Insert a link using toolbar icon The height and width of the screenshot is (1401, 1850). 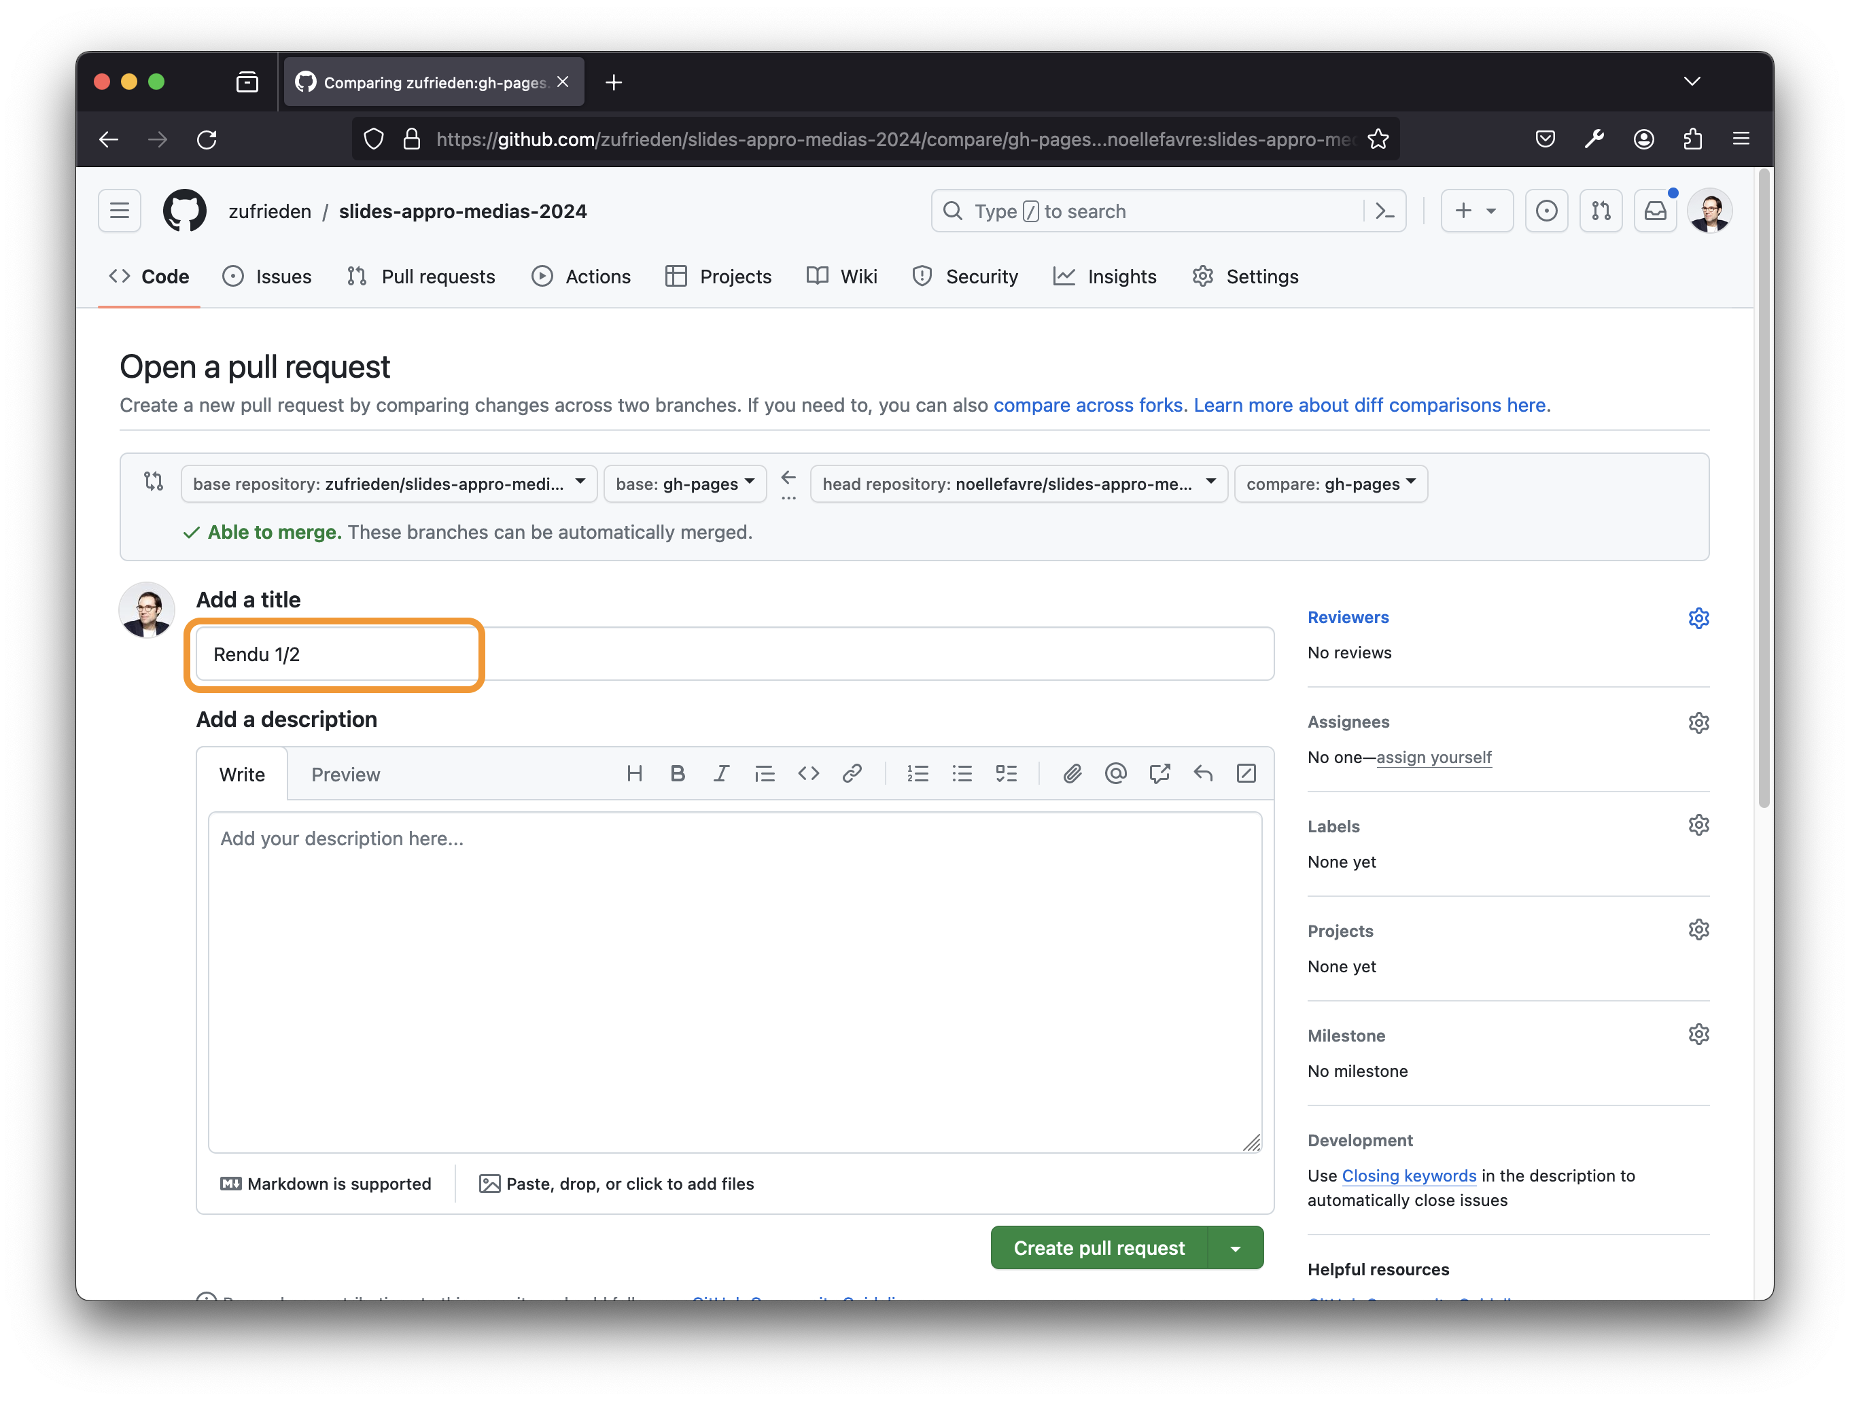pos(852,773)
